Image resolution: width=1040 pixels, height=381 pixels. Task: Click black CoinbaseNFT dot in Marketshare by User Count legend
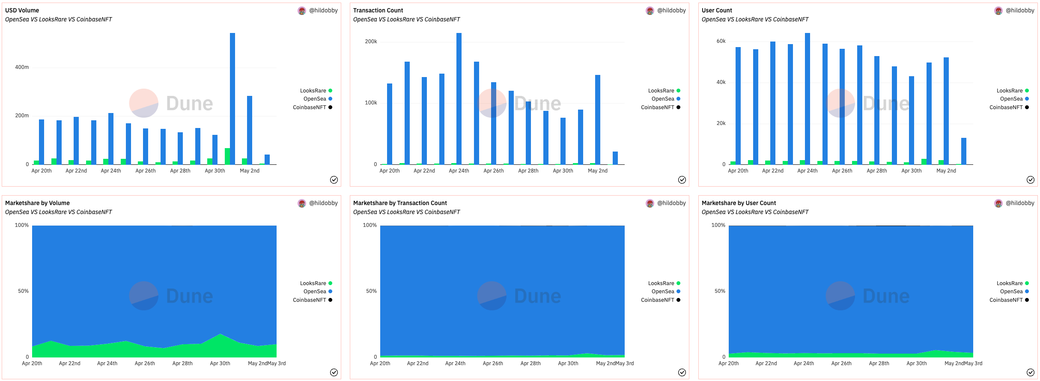(x=1027, y=300)
